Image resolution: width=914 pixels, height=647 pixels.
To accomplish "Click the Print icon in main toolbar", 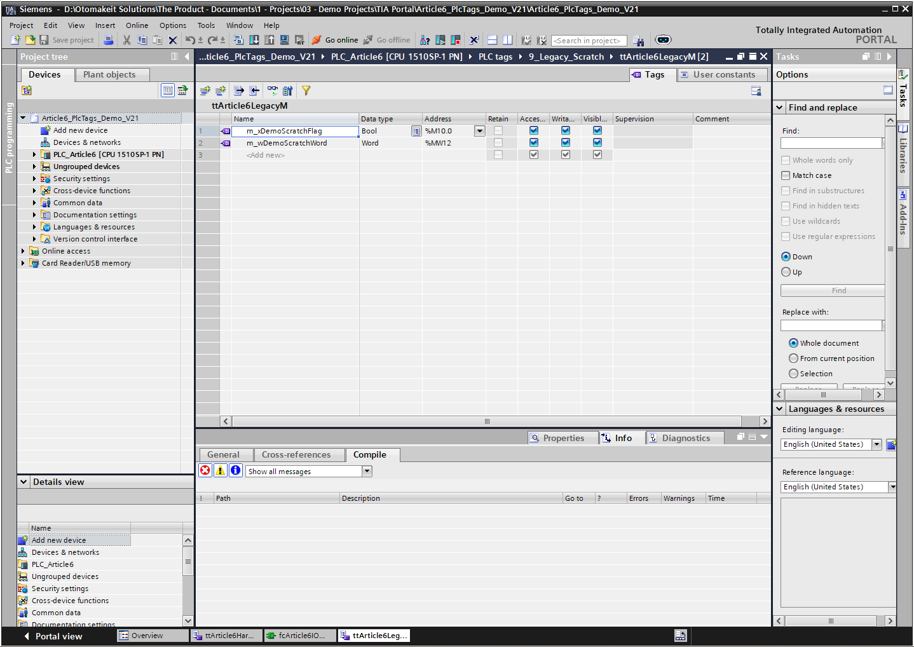I will (x=109, y=40).
